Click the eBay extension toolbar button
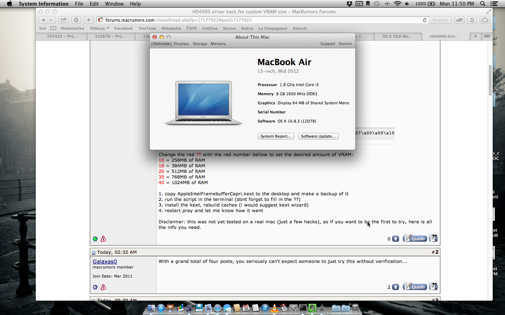This screenshot has width=505, height=315. click(x=459, y=20)
